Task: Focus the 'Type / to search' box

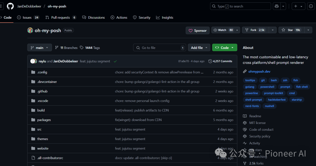Action: point(241,6)
